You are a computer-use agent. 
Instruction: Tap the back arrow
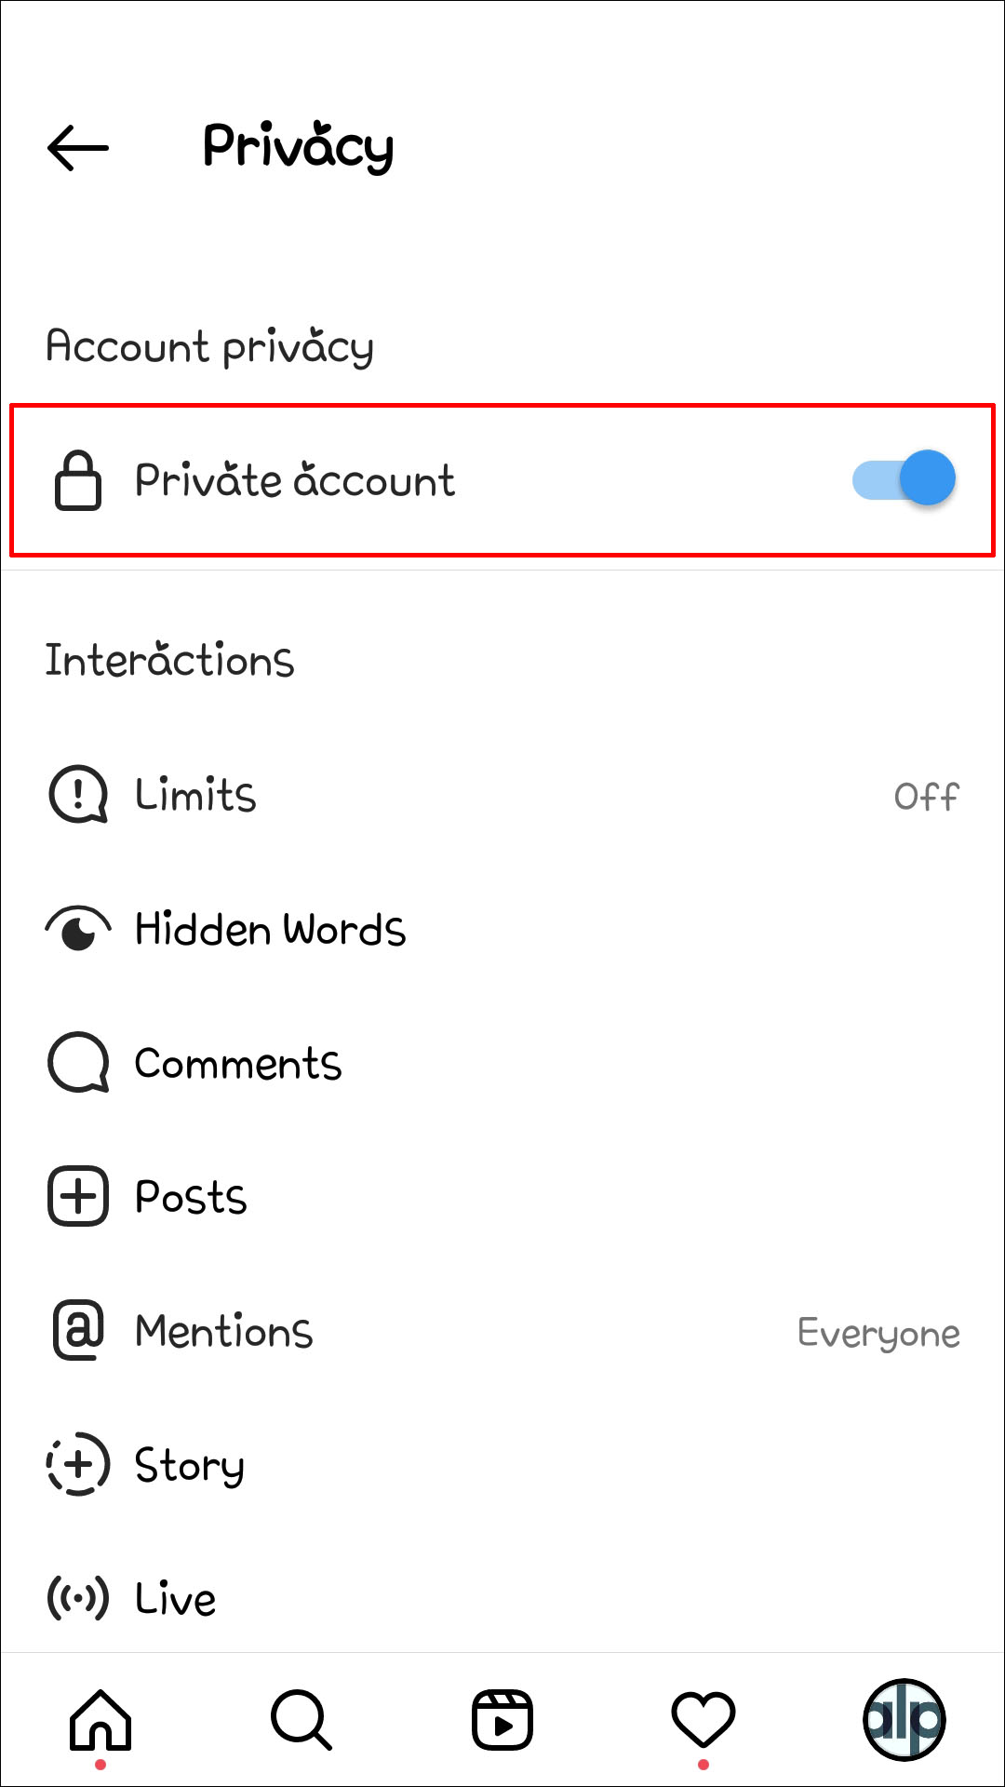(x=78, y=147)
